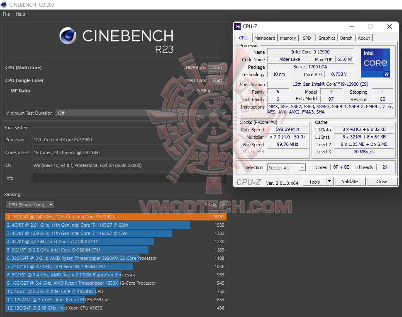Switch to the SPD tab in CPU-Z
The width and height of the screenshot is (402, 317).
(x=307, y=38)
